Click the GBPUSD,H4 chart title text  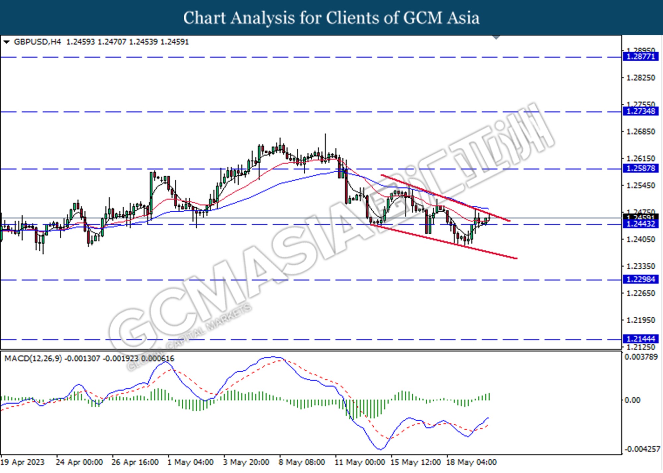37,42
